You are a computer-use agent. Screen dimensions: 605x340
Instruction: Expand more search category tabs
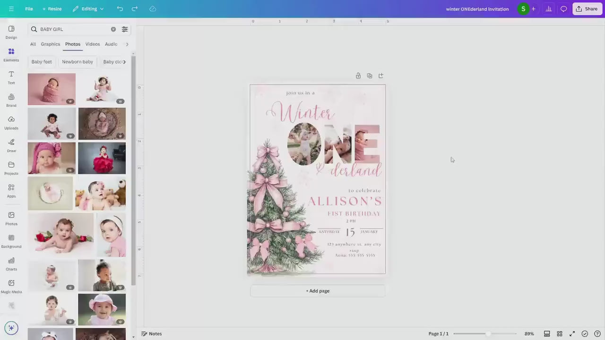click(x=127, y=44)
